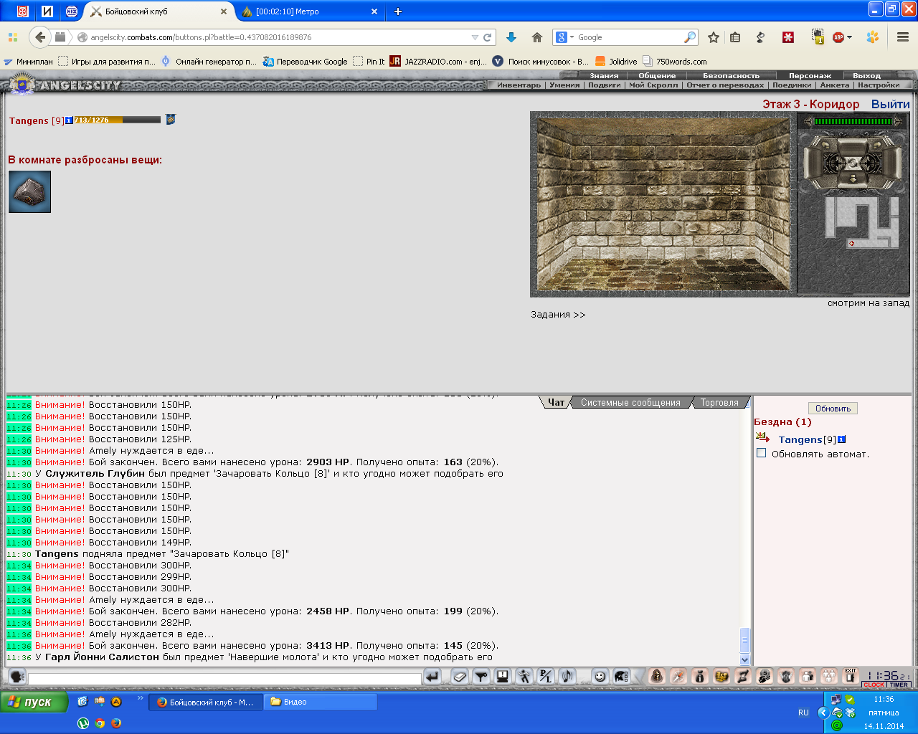Open the Переводчик Google bookmark
The width and height of the screenshot is (918, 734).
[x=305, y=62]
